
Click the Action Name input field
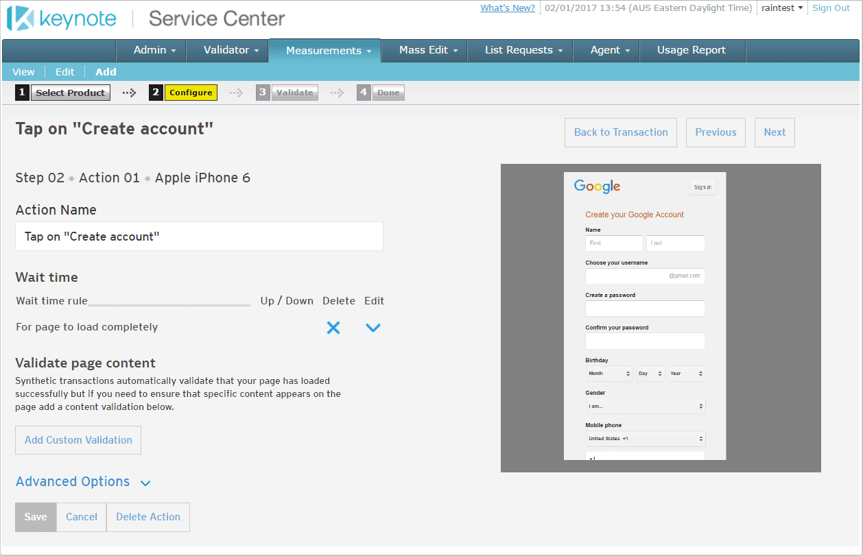tap(199, 237)
